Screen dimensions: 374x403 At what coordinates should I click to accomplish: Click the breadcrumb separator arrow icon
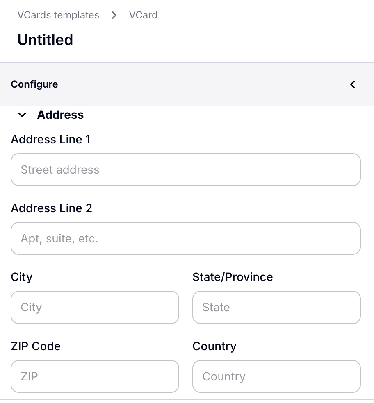pyautogui.click(x=114, y=15)
